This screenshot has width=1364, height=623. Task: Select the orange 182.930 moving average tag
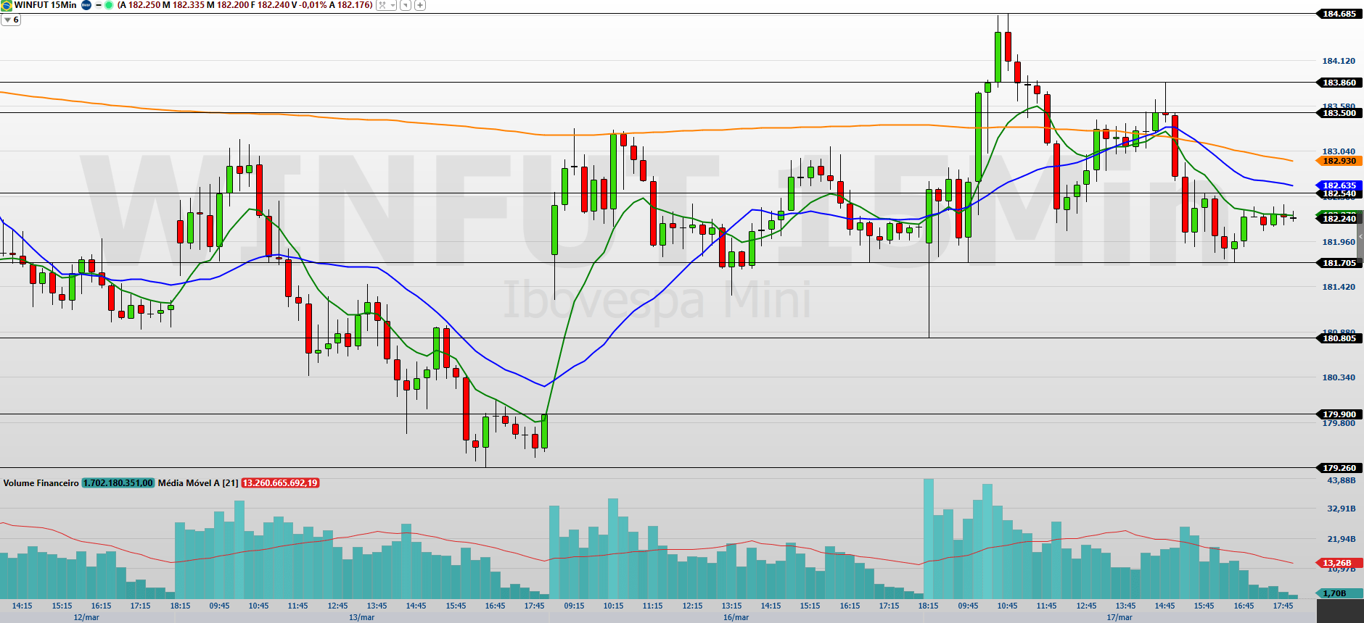1339,161
